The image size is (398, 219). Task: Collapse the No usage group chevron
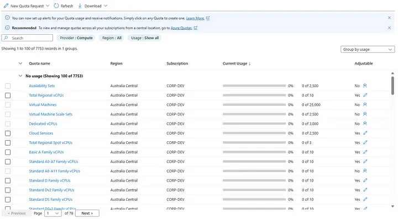20,76
